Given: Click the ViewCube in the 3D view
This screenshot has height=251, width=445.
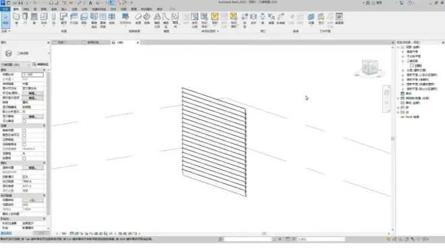Looking at the screenshot, I should pos(369,68).
